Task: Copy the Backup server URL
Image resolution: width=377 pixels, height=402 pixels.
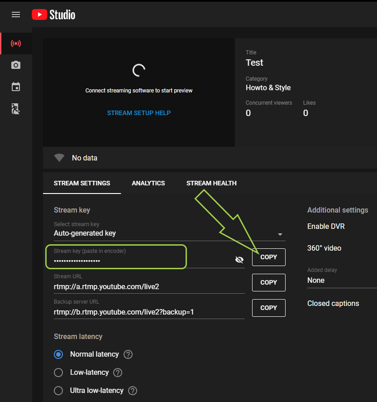Action: (269, 308)
